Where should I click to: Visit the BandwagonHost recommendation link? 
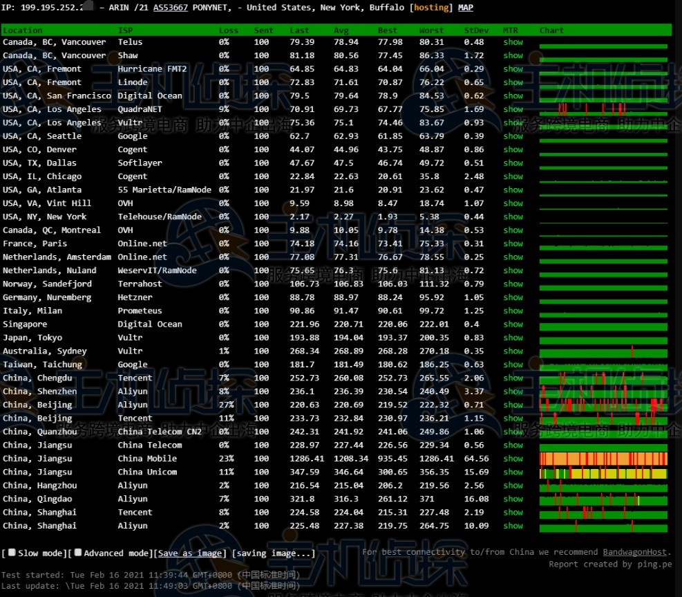[x=635, y=552]
